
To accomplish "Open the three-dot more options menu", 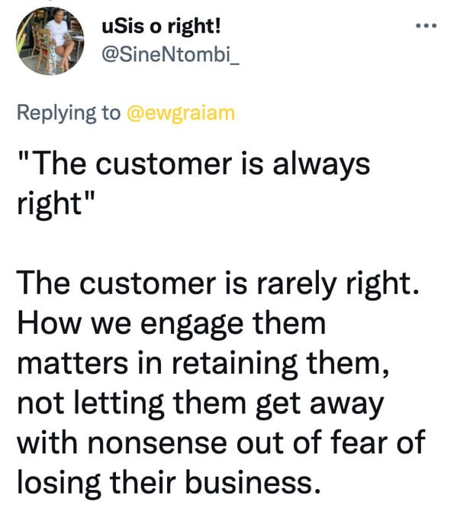I will (x=426, y=26).
